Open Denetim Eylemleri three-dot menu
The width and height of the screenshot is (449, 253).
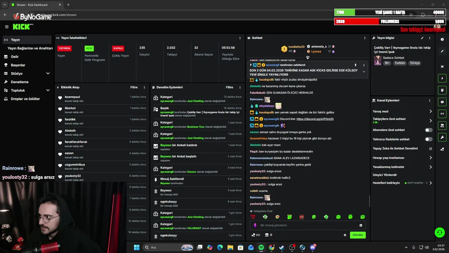click(240, 87)
